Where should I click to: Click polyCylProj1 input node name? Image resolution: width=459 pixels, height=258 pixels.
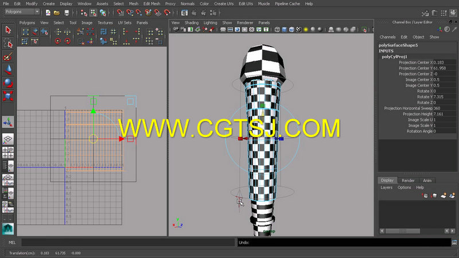point(394,57)
